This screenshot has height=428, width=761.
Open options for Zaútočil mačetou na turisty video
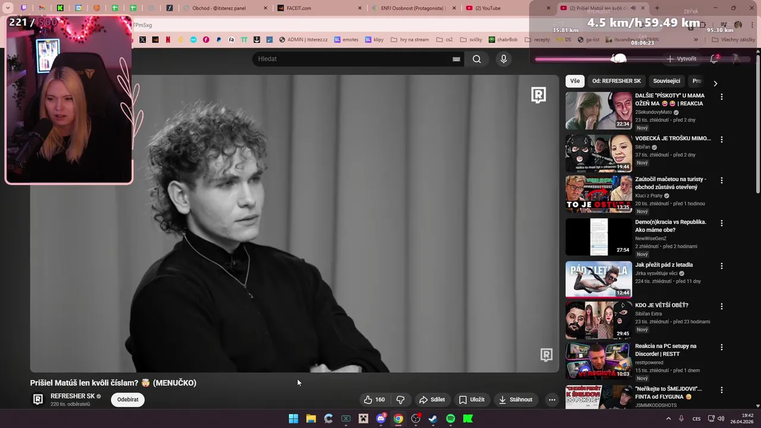(x=722, y=180)
